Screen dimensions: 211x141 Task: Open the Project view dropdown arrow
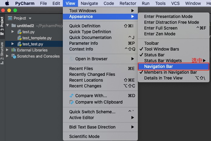[x=30, y=18]
